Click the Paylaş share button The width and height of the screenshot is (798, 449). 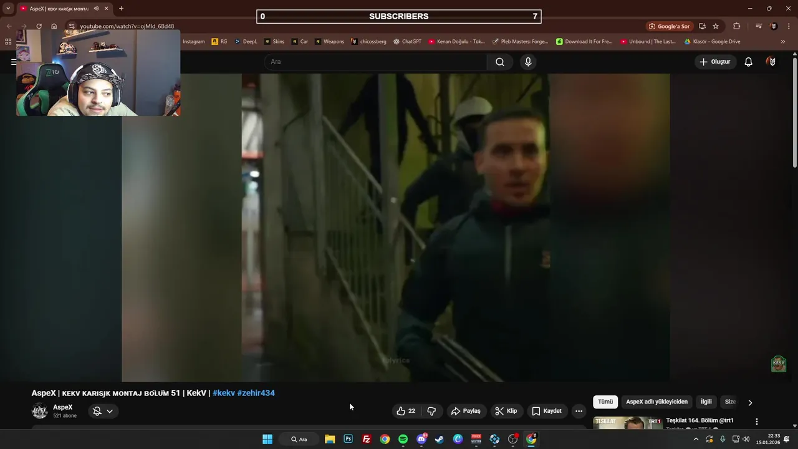click(x=466, y=411)
